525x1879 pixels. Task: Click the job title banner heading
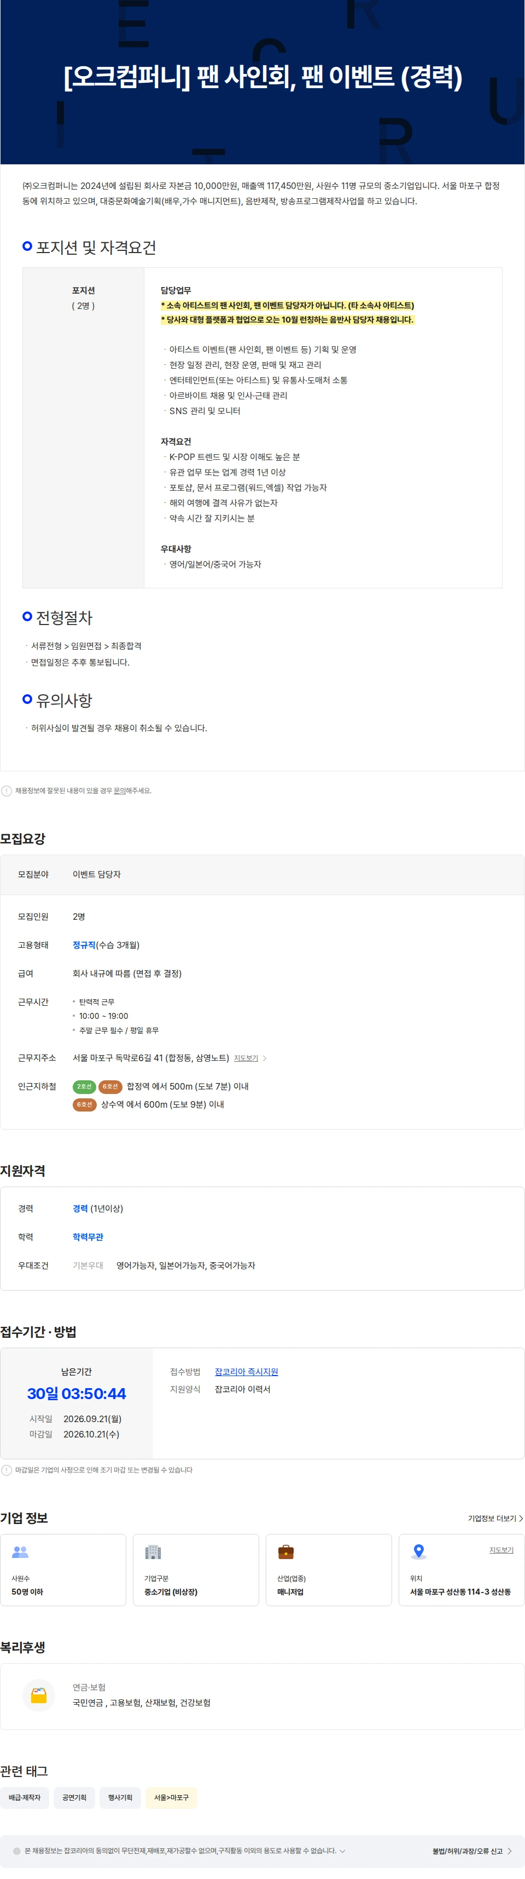point(263,77)
